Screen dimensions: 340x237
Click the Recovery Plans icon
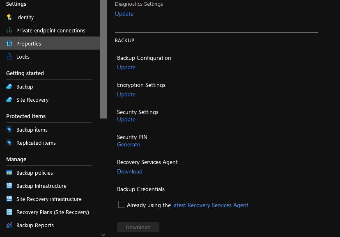pyautogui.click(x=9, y=212)
